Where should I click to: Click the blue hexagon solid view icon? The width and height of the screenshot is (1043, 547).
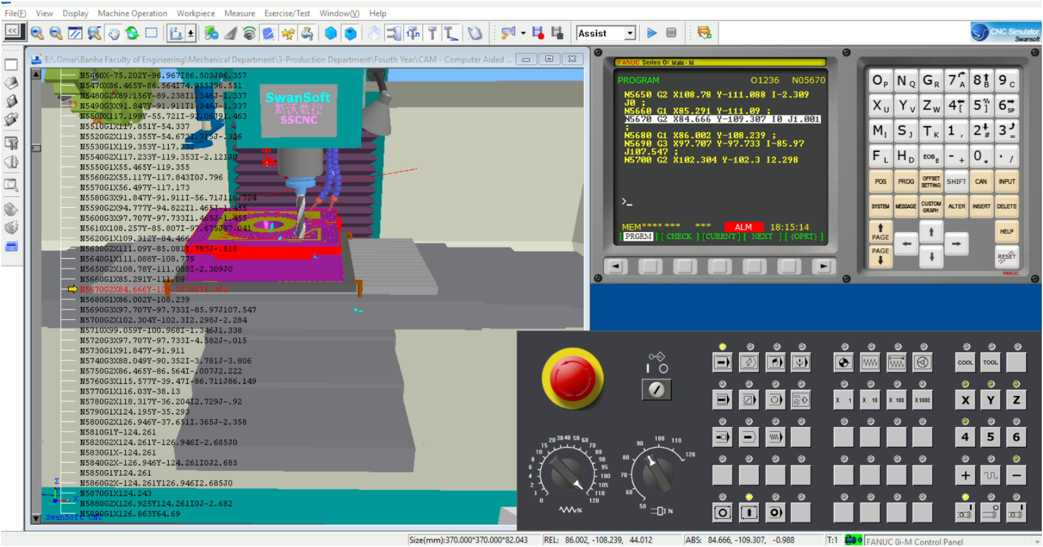pos(331,33)
